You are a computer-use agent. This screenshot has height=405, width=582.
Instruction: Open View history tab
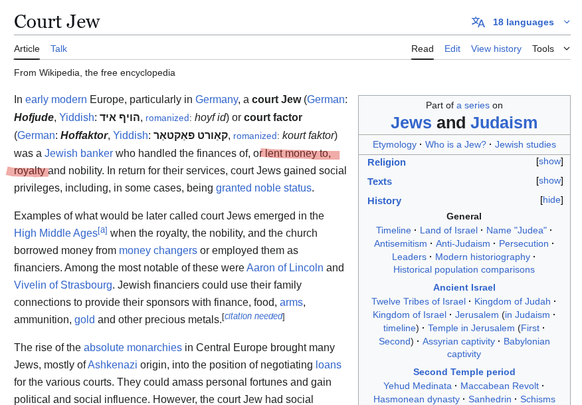tap(496, 49)
